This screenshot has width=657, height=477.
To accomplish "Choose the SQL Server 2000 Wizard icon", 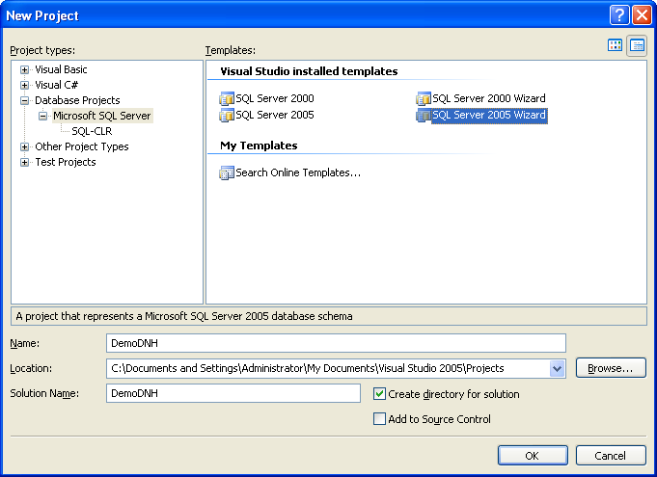I will coord(424,98).
